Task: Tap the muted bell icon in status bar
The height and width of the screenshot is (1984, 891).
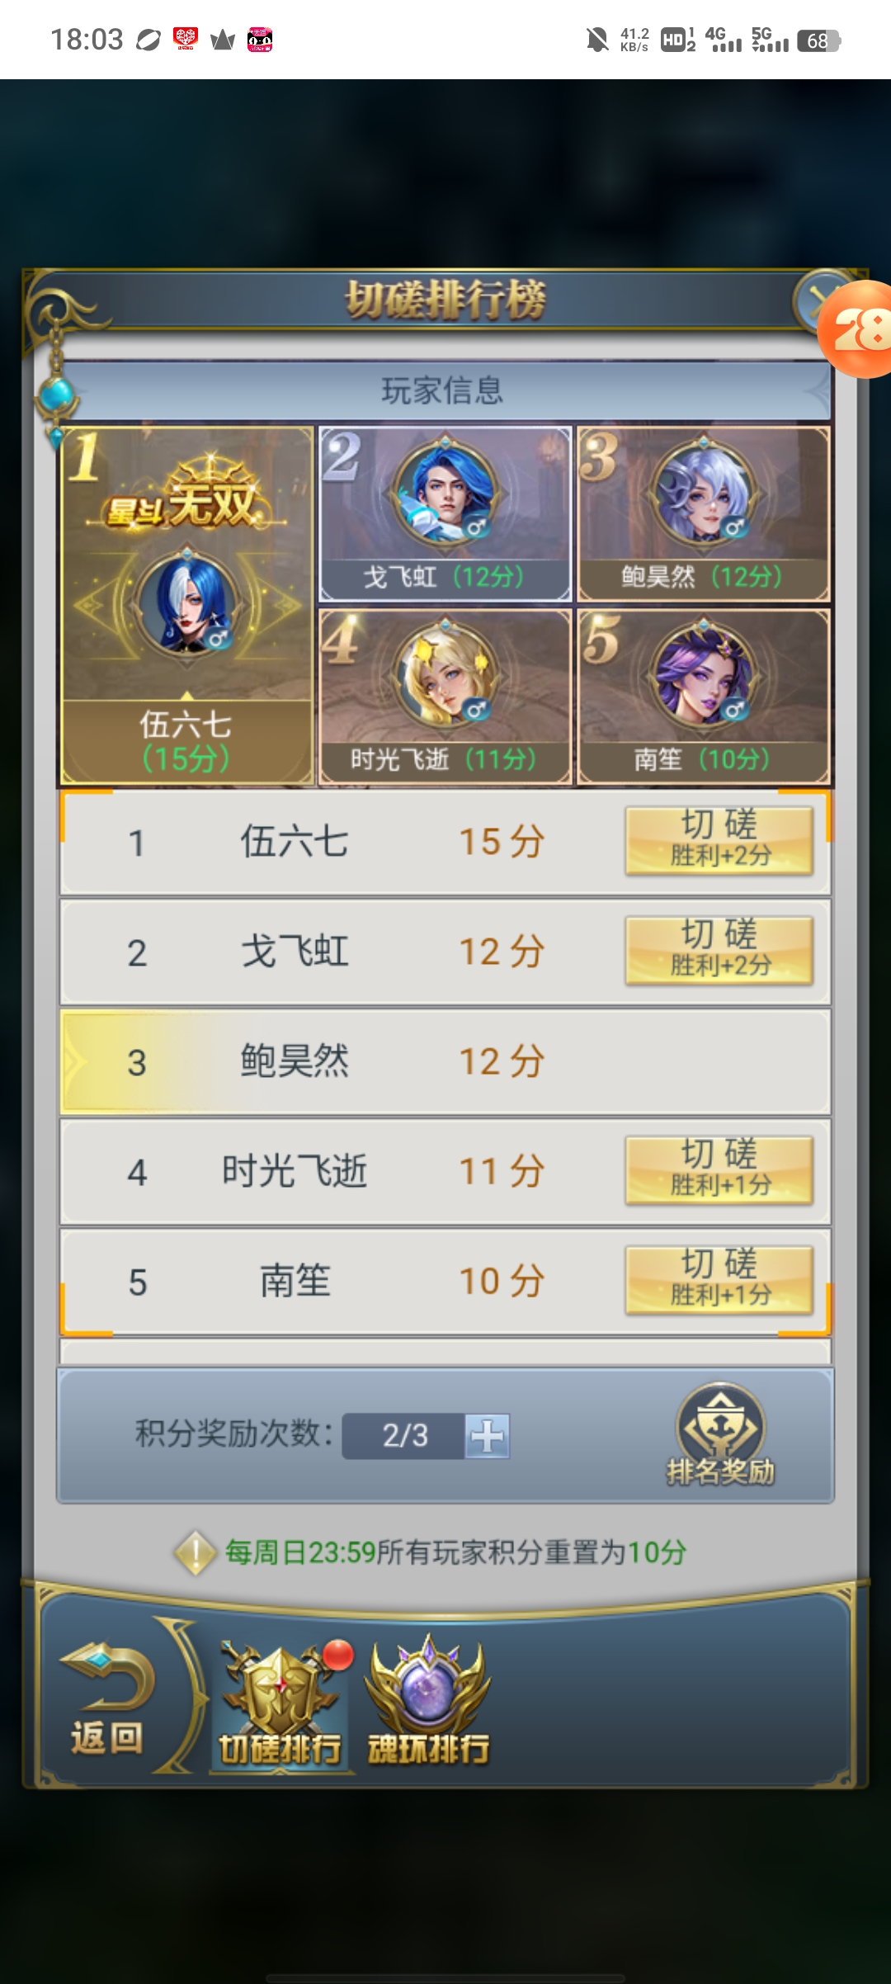Action: tap(597, 40)
